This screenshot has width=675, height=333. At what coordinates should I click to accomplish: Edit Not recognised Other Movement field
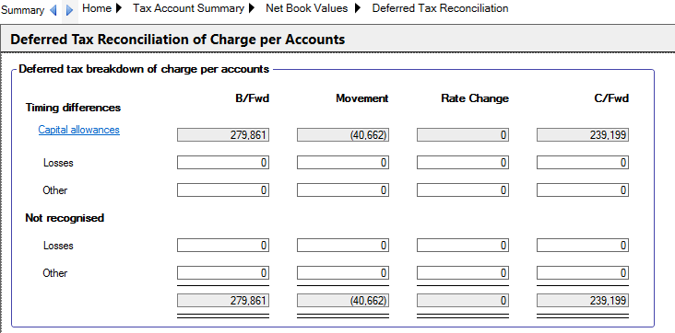pyautogui.click(x=343, y=273)
